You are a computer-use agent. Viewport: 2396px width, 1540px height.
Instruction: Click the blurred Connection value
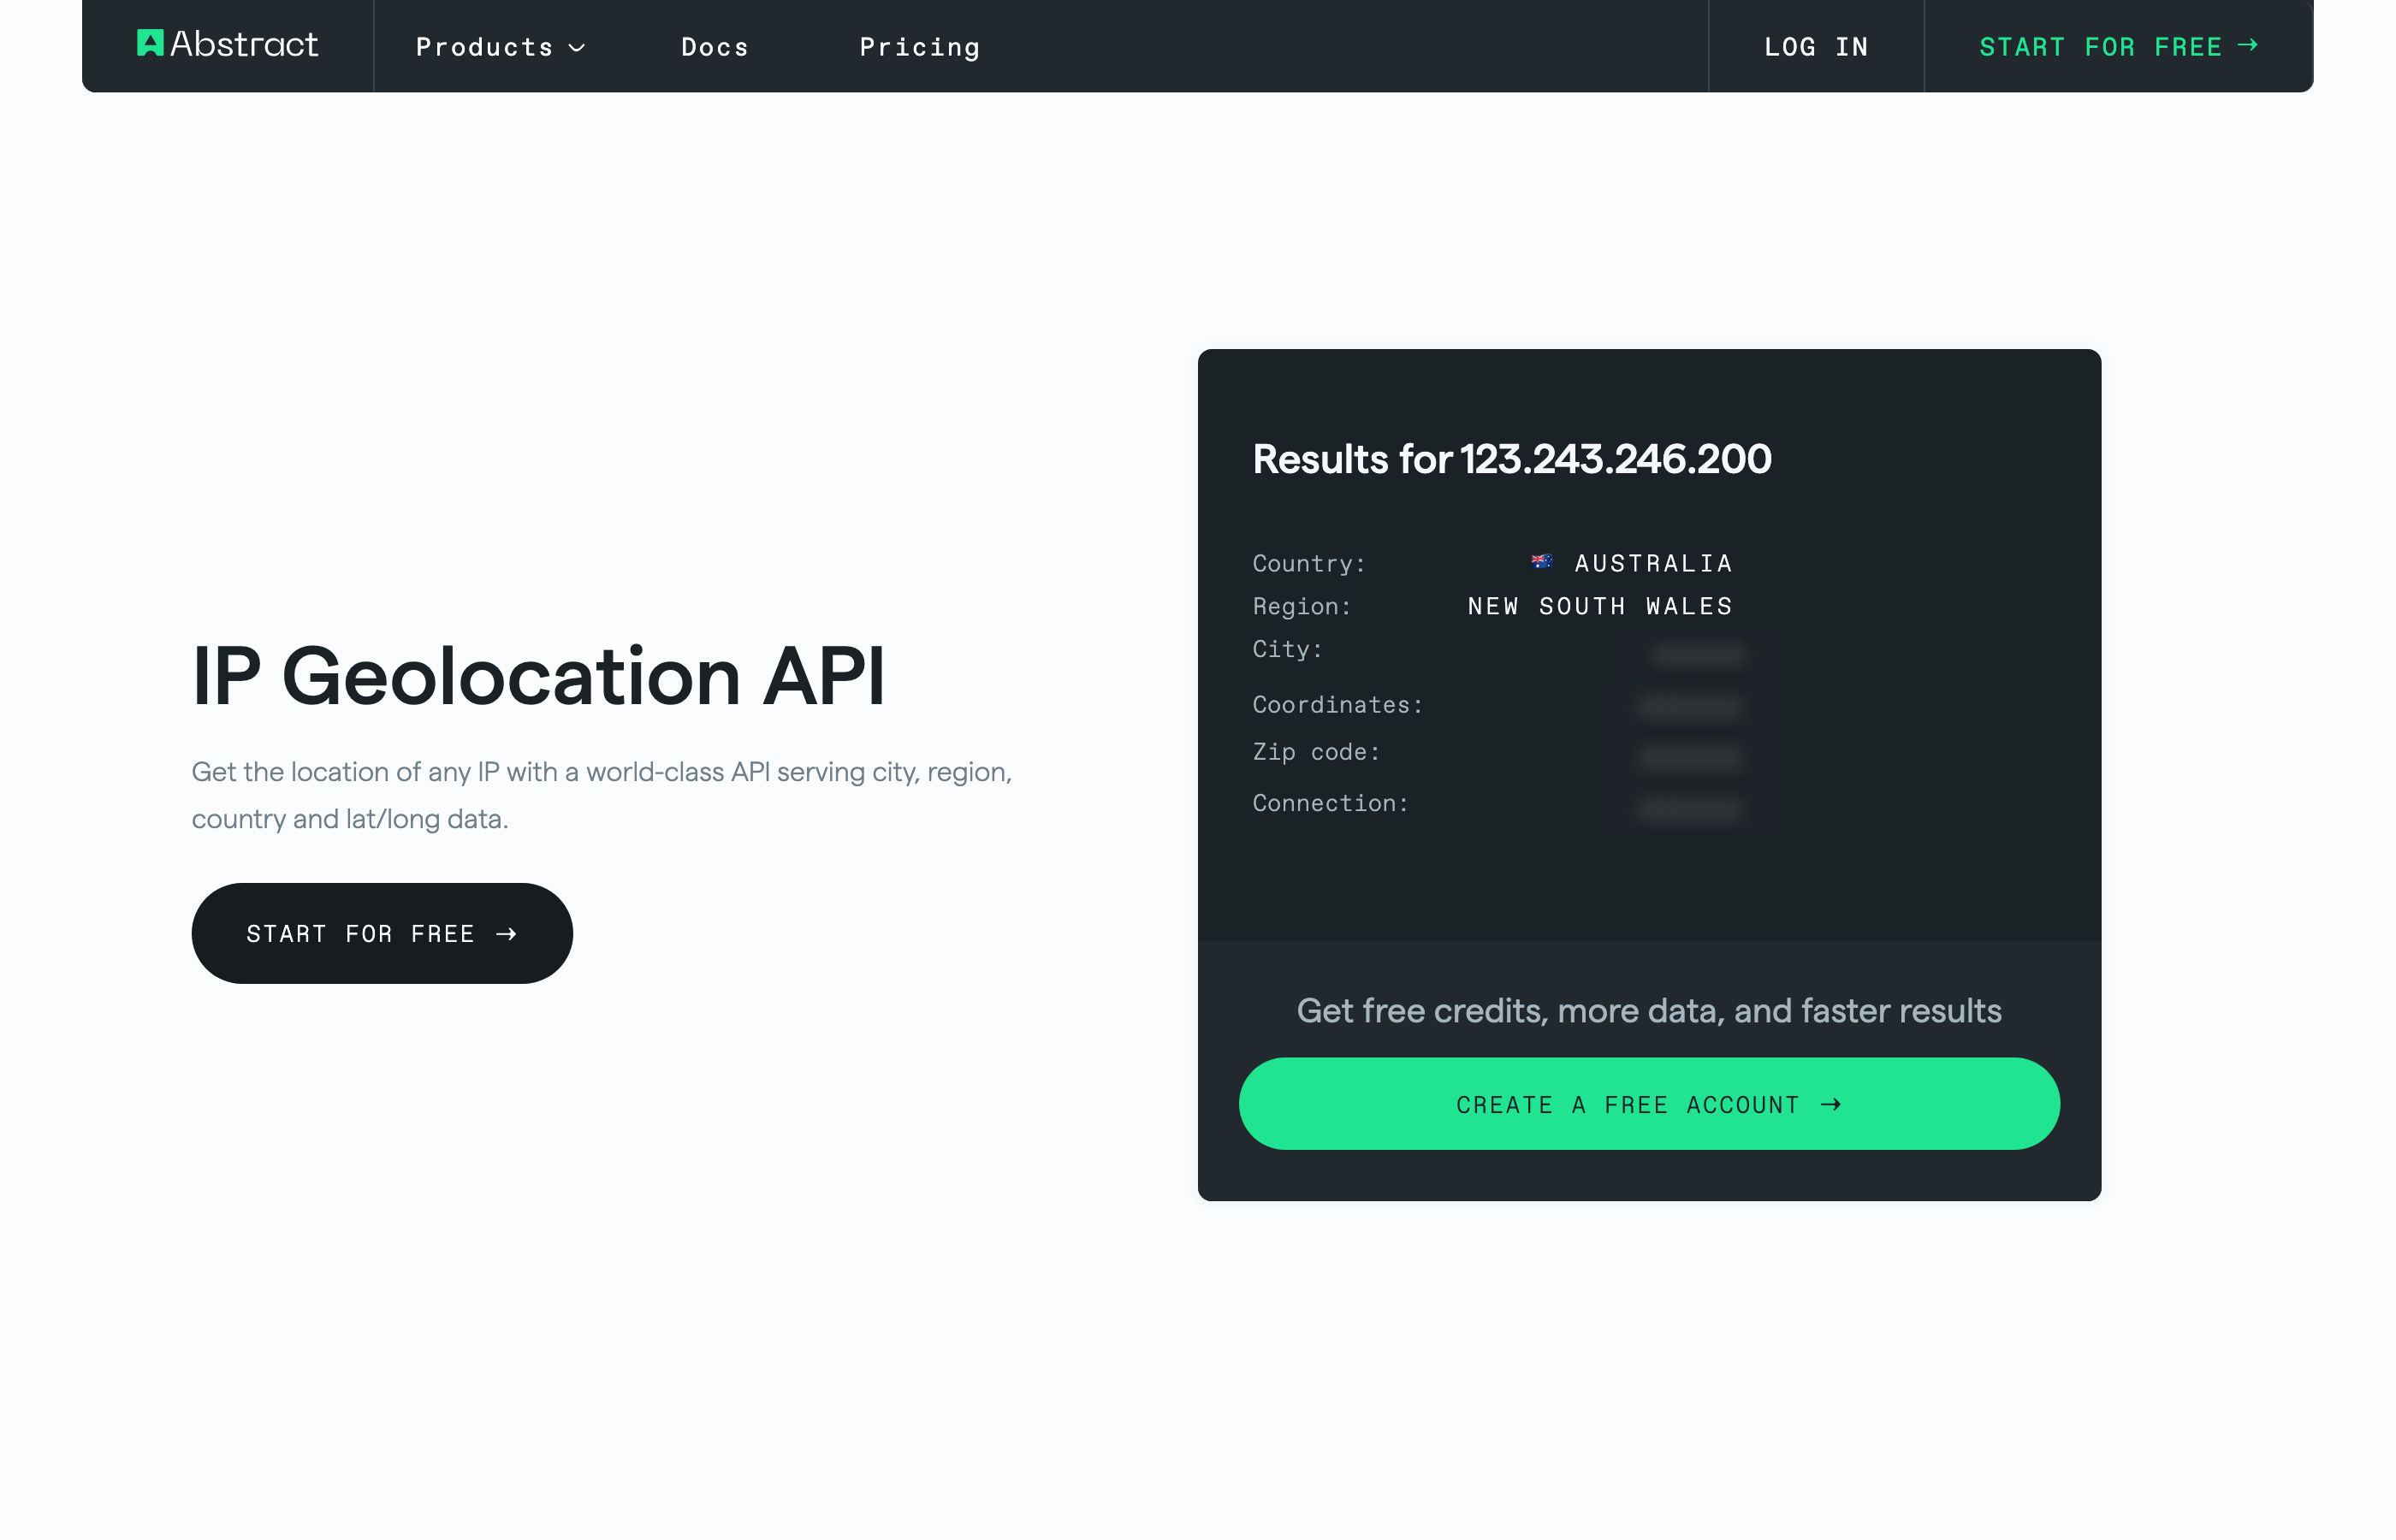pos(1690,808)
